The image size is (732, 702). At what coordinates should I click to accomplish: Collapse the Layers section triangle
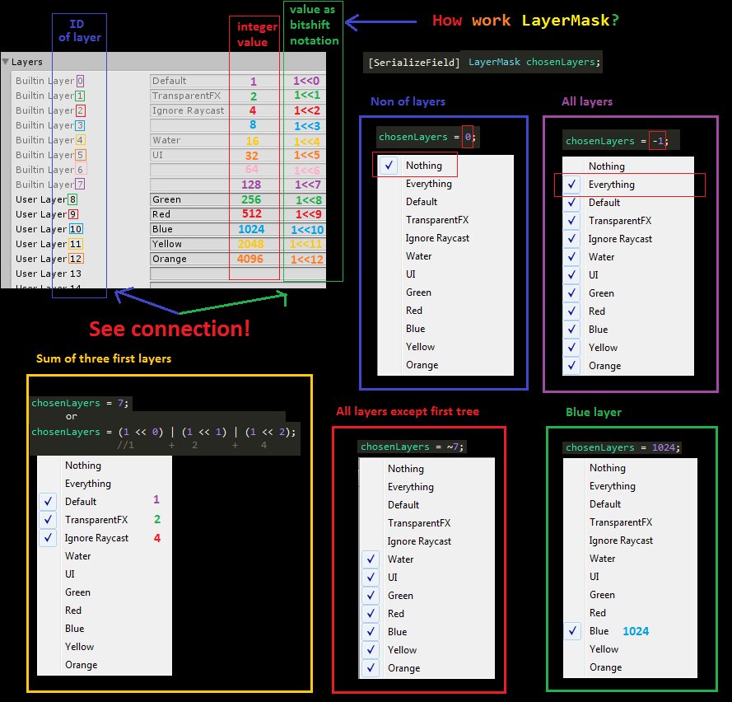coord(6,62)
